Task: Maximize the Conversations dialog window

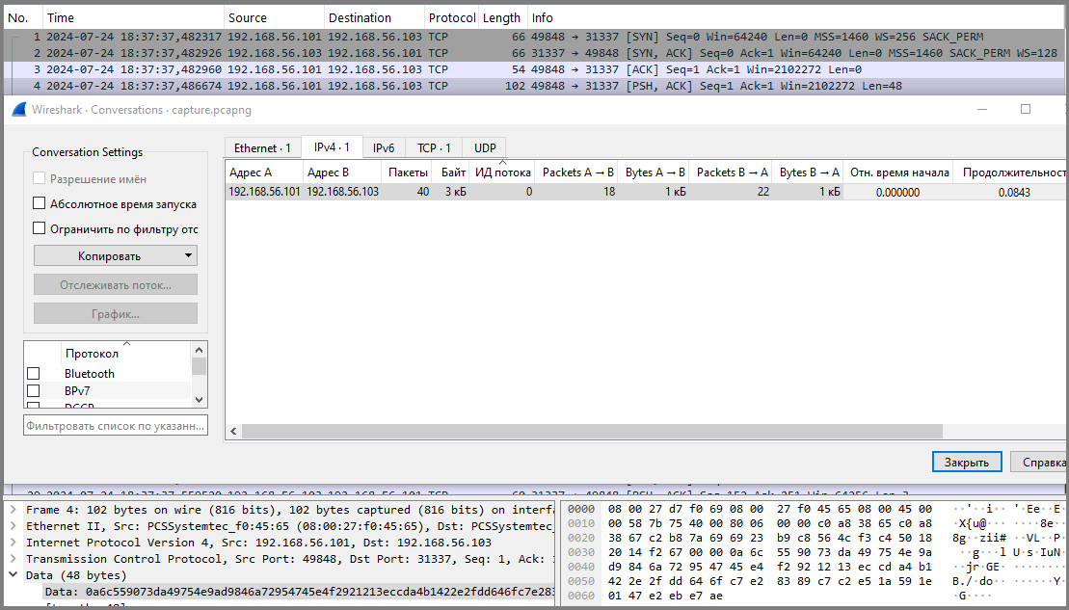Action: tap(1026, 109)
